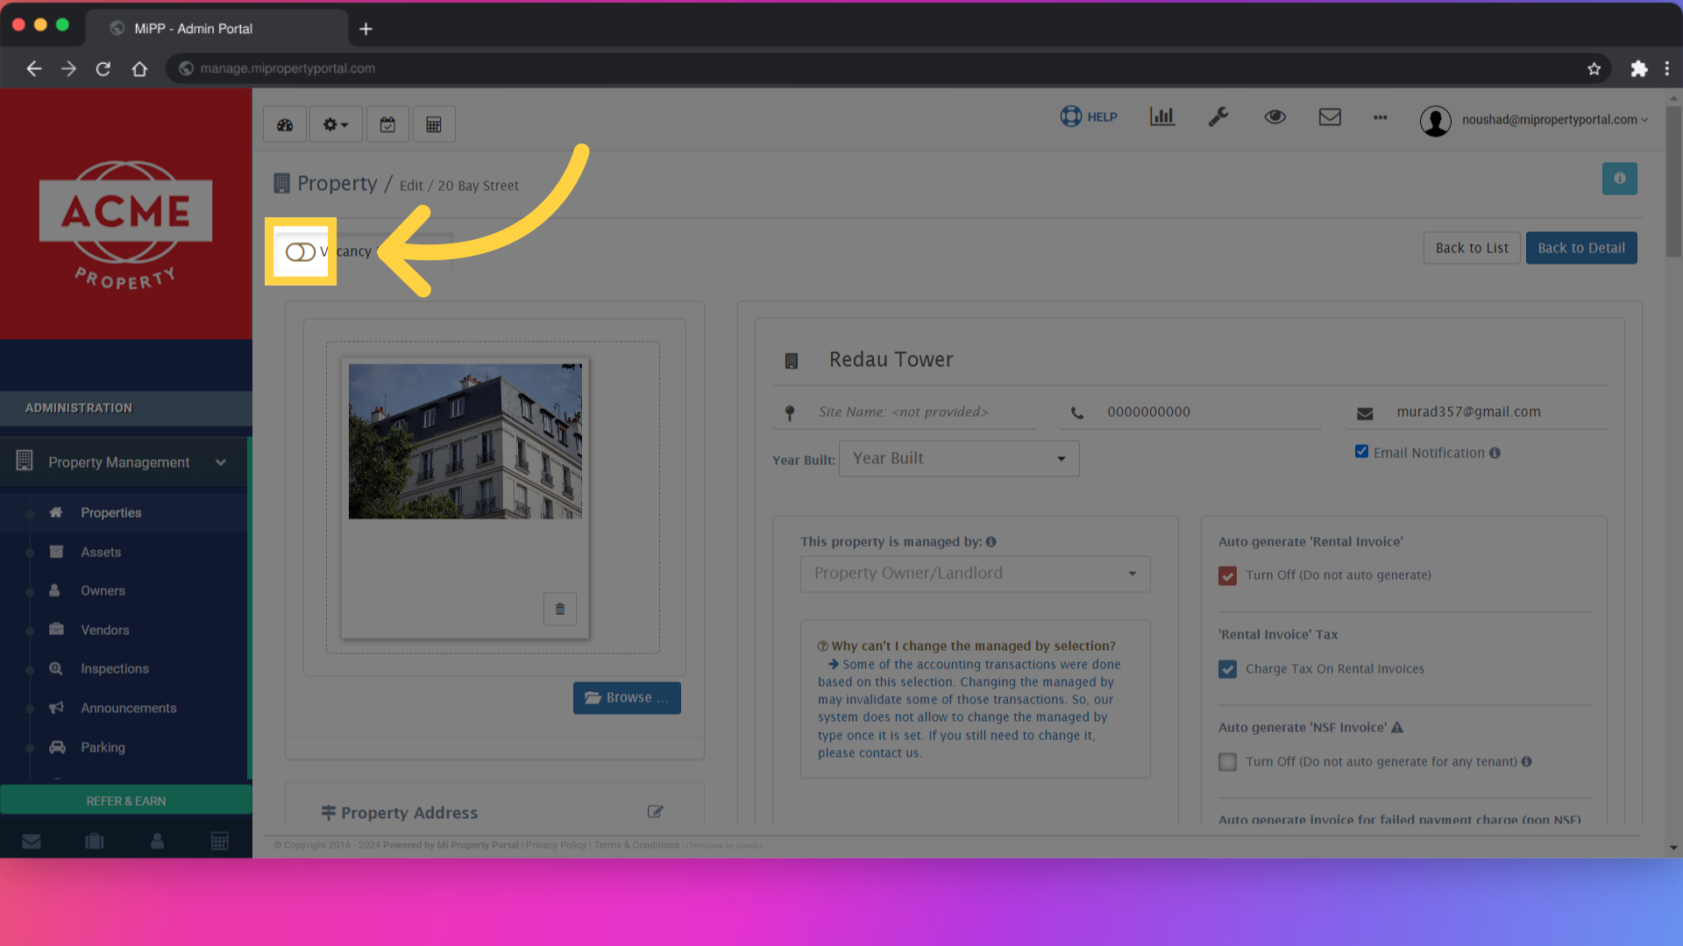Open the dashboard gauge icon

pyautogui.click(x=285, y=124)
